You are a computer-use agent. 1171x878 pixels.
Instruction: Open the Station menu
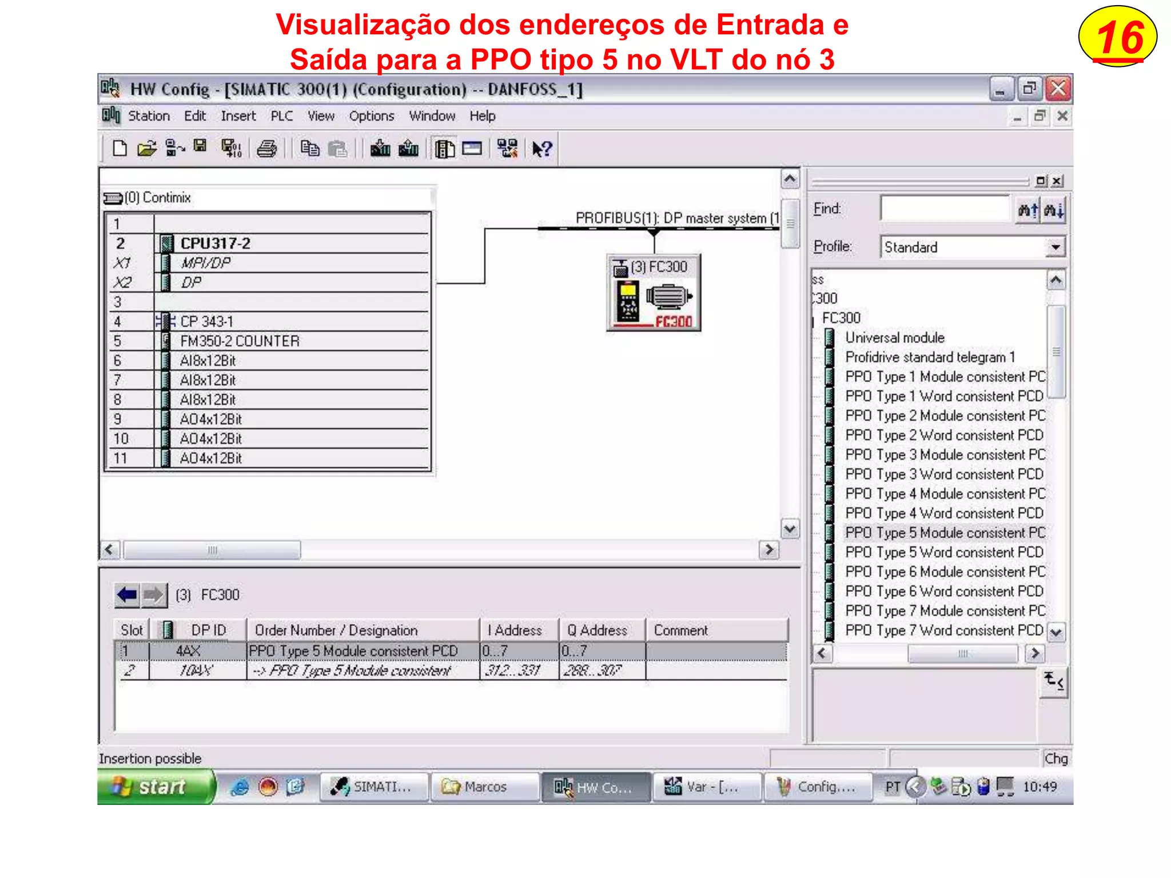click(x=149, y=116)
